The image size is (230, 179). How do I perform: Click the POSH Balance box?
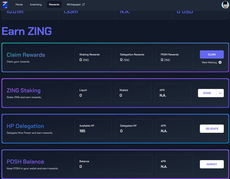pyautogui.click(x=114, y=164)
